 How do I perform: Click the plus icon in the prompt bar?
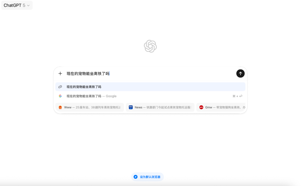60,73
